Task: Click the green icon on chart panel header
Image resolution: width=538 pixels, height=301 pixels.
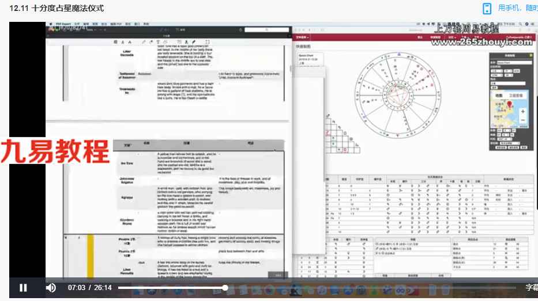Action: point(531,55)
